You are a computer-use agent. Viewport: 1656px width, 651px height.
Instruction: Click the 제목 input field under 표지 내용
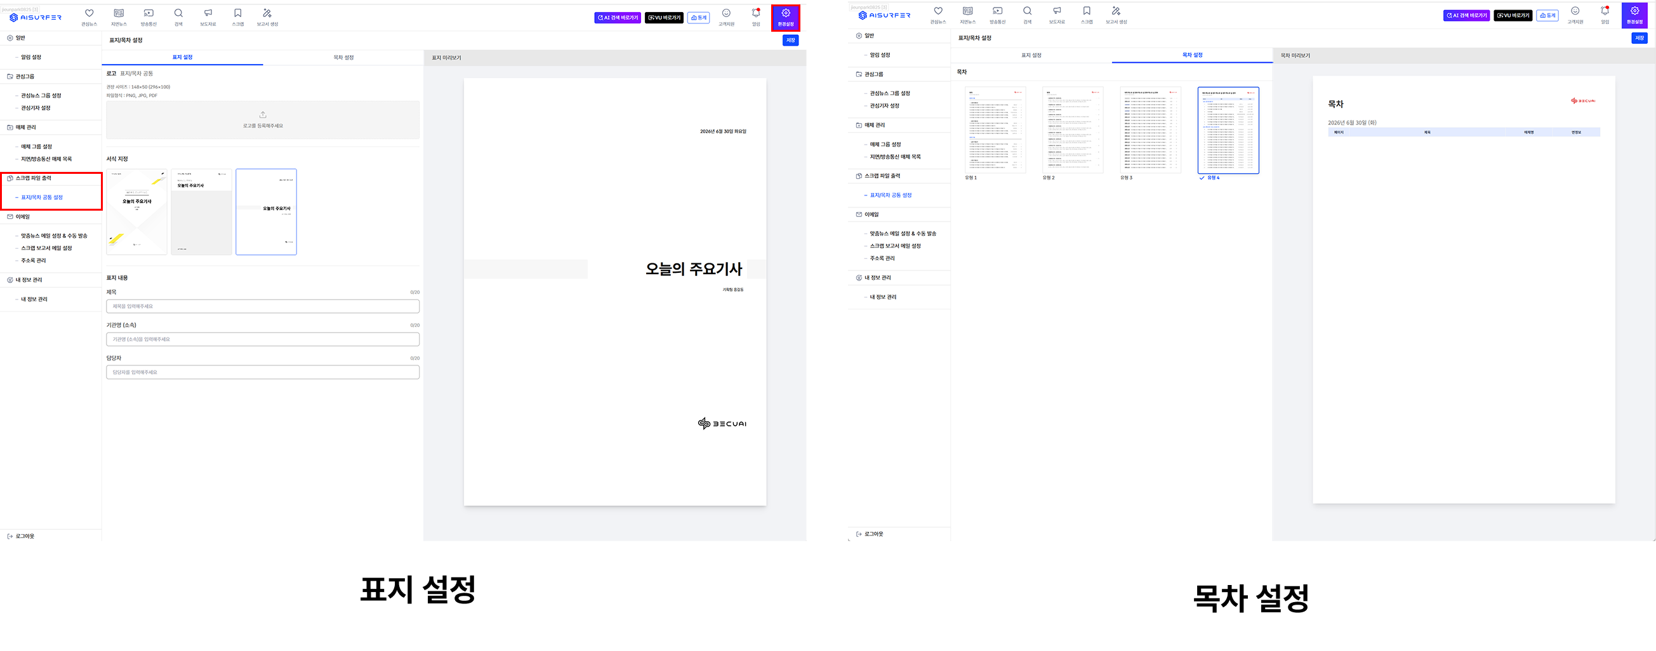pyautogui.click(x=263, y=306)
